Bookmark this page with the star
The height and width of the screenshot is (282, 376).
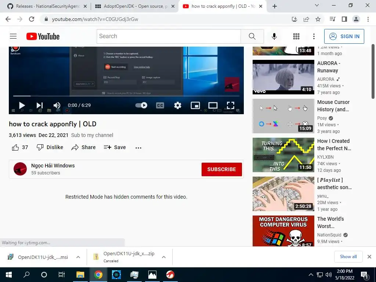pyautogui.click(x=318, y=19)
